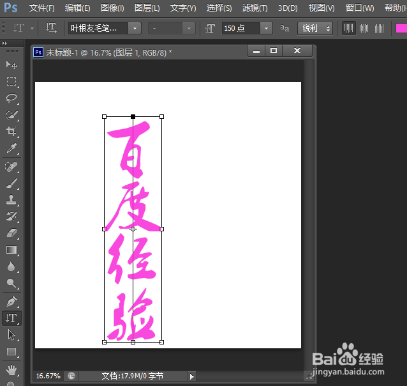Open status bar info arrow menu
Image resolution: width=407 pixels, height=386 pixels.
pos(192,376)
